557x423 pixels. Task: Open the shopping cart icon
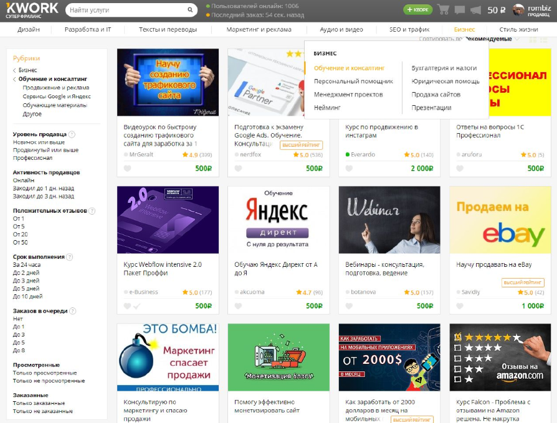pyautogui.click(x=443, y=9)
